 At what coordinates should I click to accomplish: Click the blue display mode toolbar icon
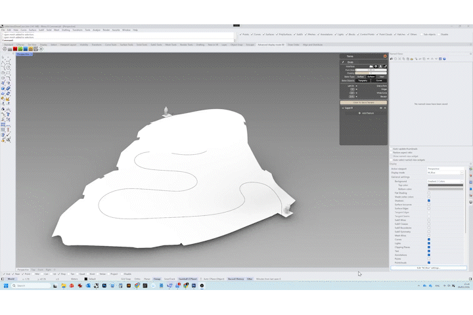26,49
